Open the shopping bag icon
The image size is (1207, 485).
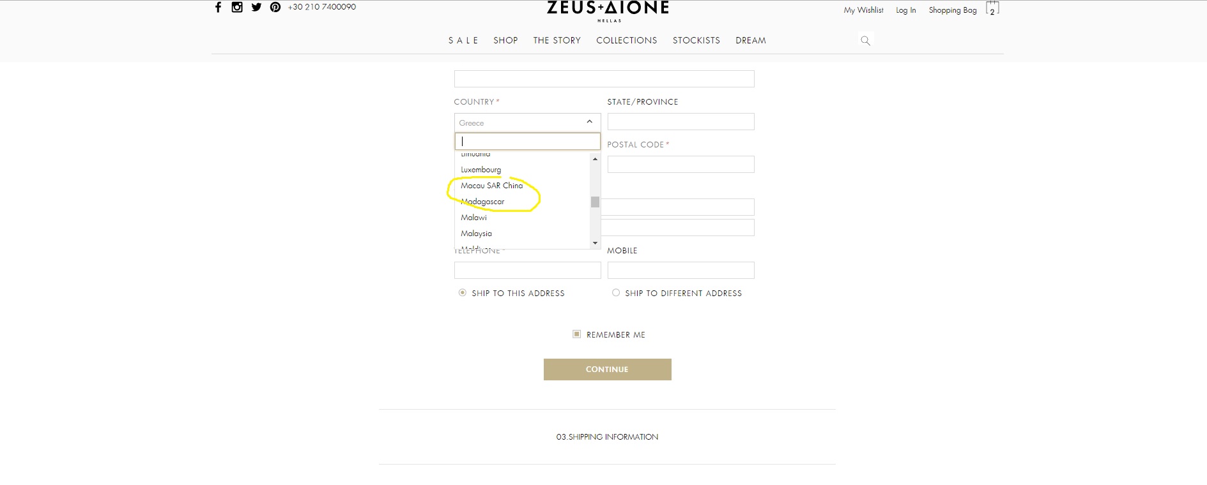pos(992,9)
